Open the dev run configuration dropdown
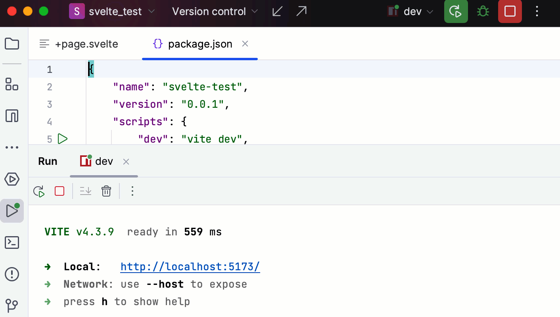The height and width of the screenshot is (317, 560). [410, 11]
